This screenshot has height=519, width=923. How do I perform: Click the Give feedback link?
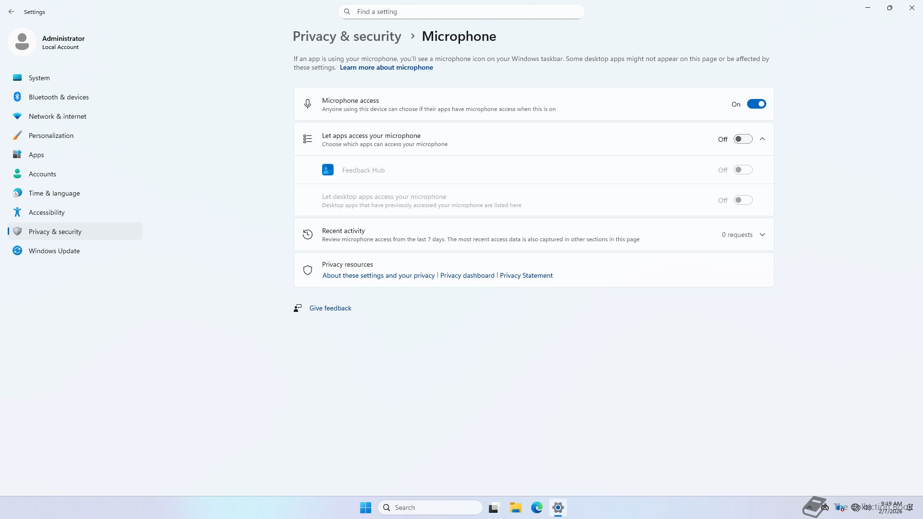click(x=330, y=309)
